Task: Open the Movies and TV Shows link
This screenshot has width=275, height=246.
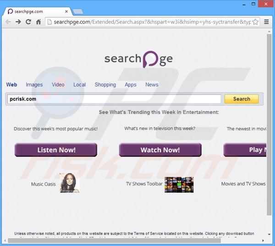Action: 243,184
